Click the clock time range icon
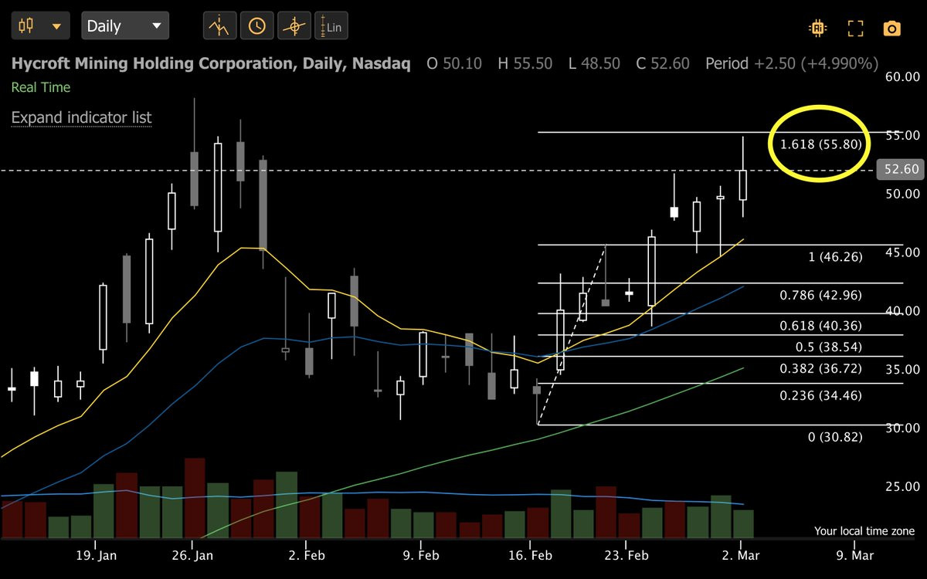The image size is (927, 579). (x=256, y=27)
